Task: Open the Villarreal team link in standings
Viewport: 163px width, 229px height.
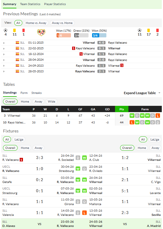Action: click(14, 115)
